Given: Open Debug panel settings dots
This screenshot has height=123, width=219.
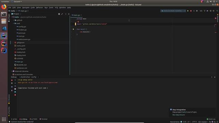Looking at the screenshot, I should (212, 77).
